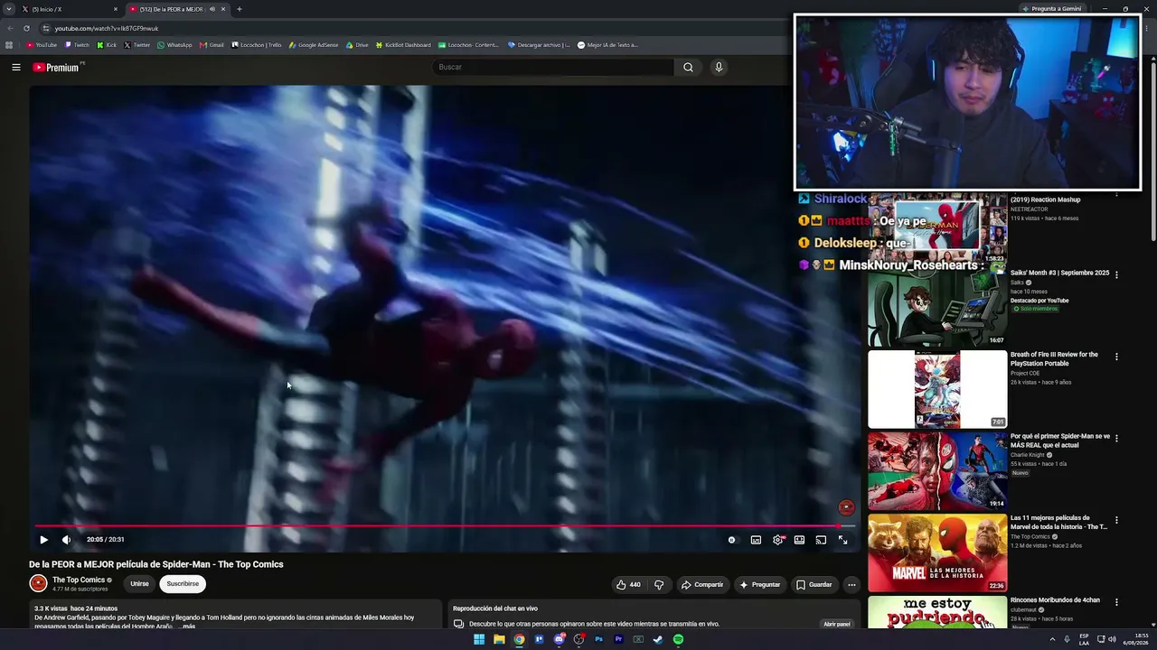Open the Windows Start menu
The height and width of the screenshot is (650, 1157).
tap(479, 639)
